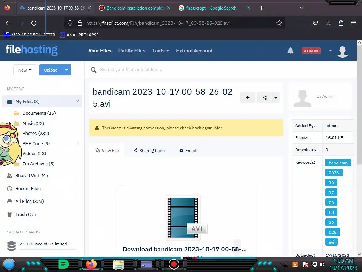Open Your Files in navbar
Image resolution: width=362 pixels, height=272 pixels.
click(x=100, y=51)
